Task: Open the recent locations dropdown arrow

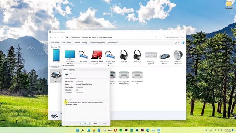Action: 59,37
